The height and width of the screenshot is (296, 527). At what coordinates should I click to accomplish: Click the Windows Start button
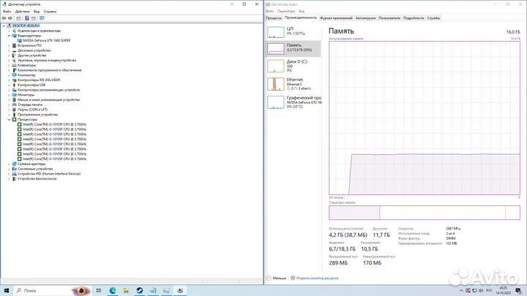(x=7, y=290)
